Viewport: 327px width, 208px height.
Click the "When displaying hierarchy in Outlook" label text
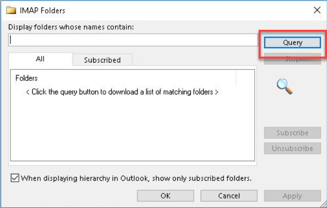tap(136, 178)
